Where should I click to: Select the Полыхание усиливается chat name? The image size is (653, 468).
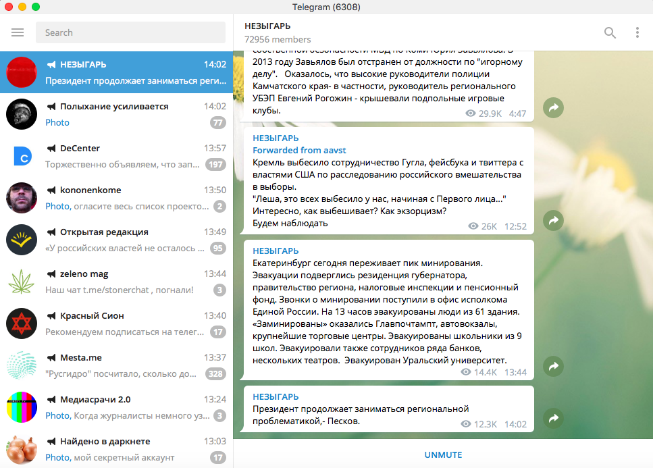[114, 107]
